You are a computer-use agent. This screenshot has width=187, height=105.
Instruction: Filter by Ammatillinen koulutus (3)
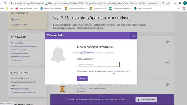coord(21,78)
